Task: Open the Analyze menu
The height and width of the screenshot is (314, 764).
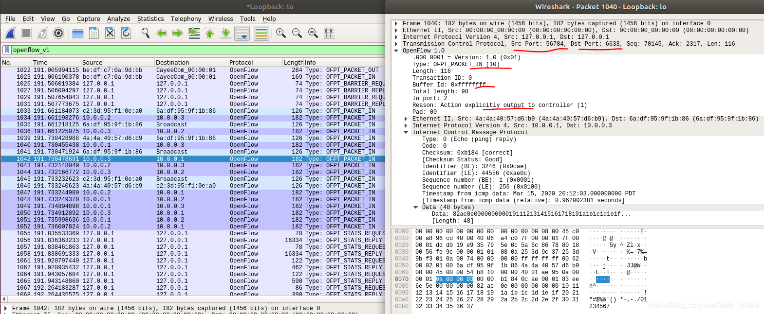Action: tap(119, 19)
